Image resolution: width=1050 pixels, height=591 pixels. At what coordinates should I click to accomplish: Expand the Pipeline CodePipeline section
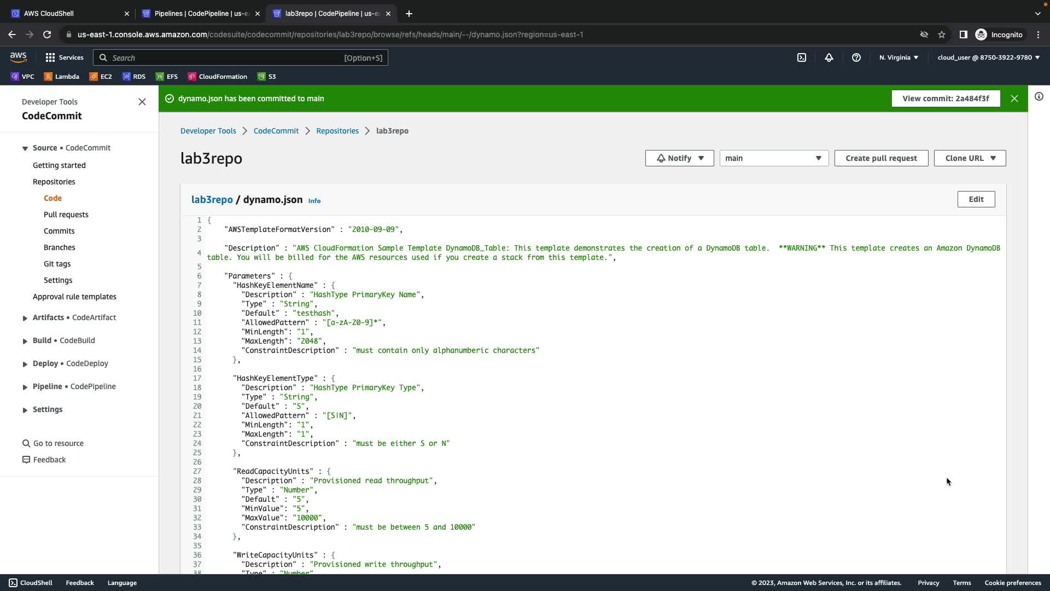25,387
